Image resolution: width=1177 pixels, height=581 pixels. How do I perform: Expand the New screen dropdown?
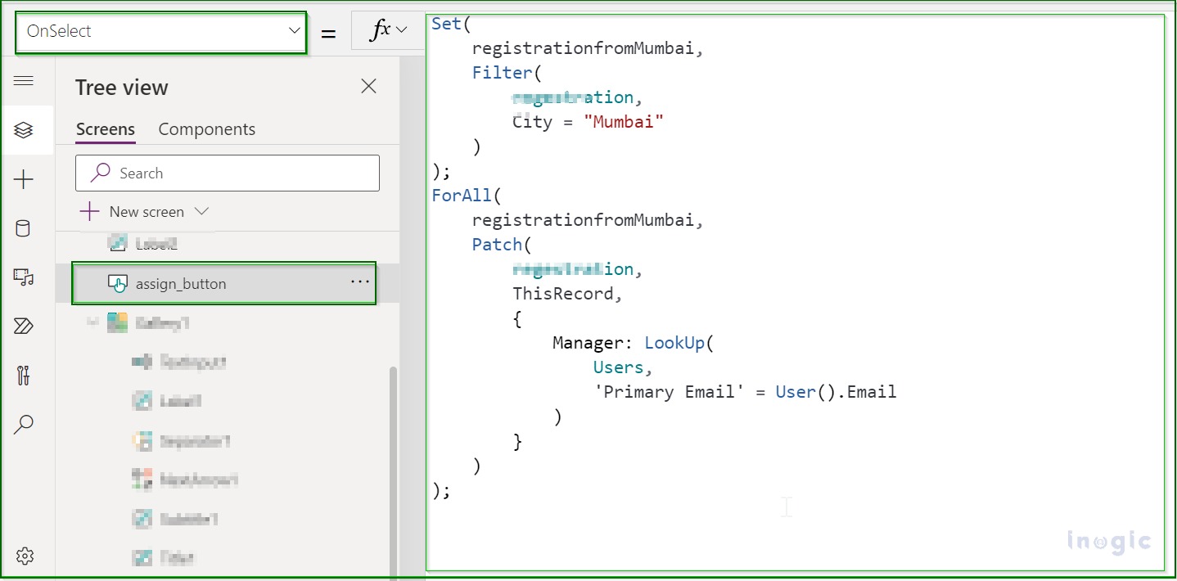pyautogui.click(x=201, y=211)
